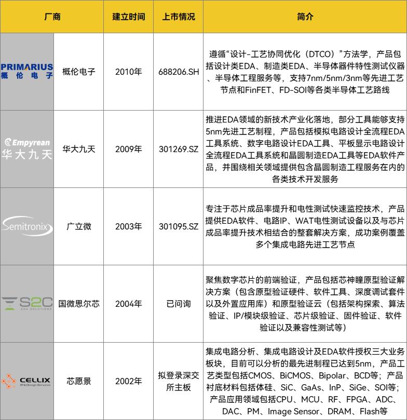This screenshot has width=407, height=420.
Task: Click the Primarius 概伦电子 logo
Action: 27,72
